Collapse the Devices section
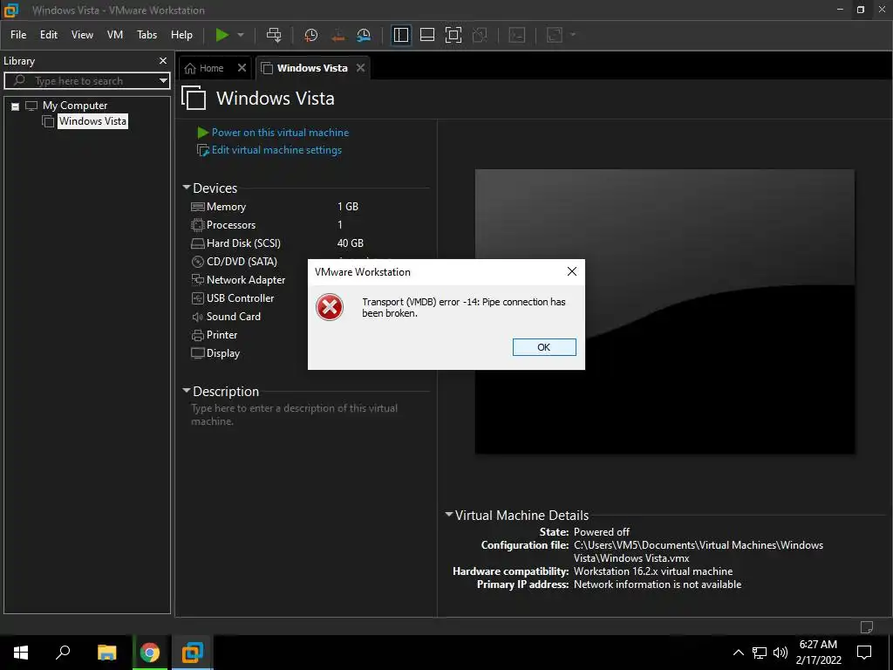893x670 pixels. click(187, 188)
